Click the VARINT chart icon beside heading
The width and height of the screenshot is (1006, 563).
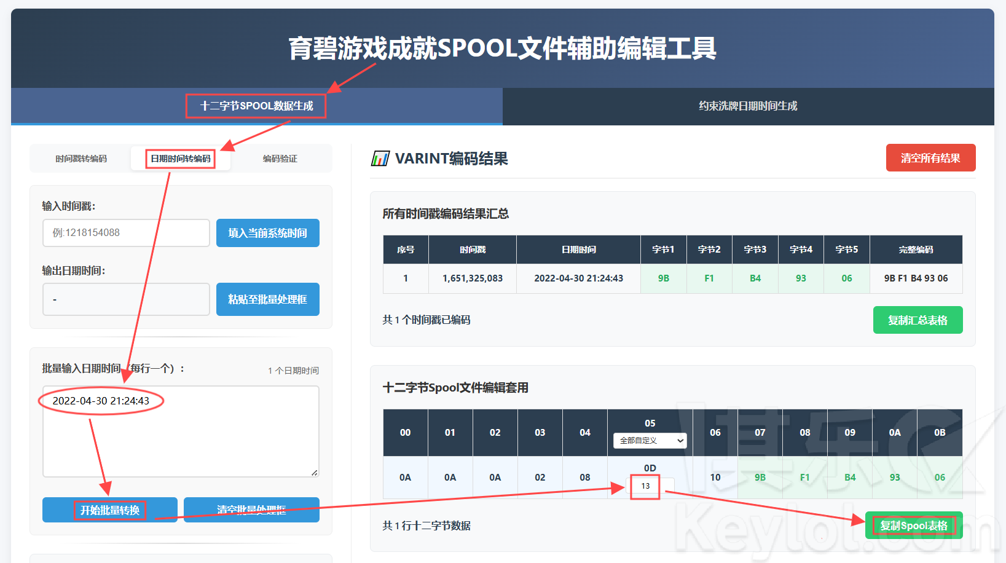tap(380, 159)
